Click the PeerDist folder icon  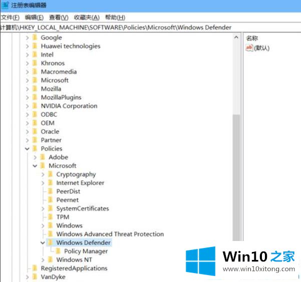click(x=50, y=191)
